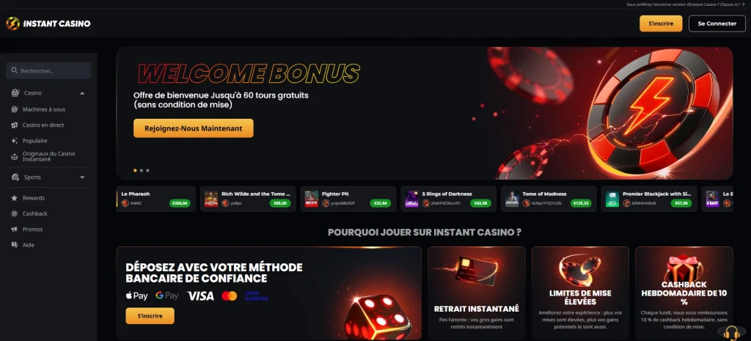Expand the Sports section dropdown arrow

(x=82, y=177)
